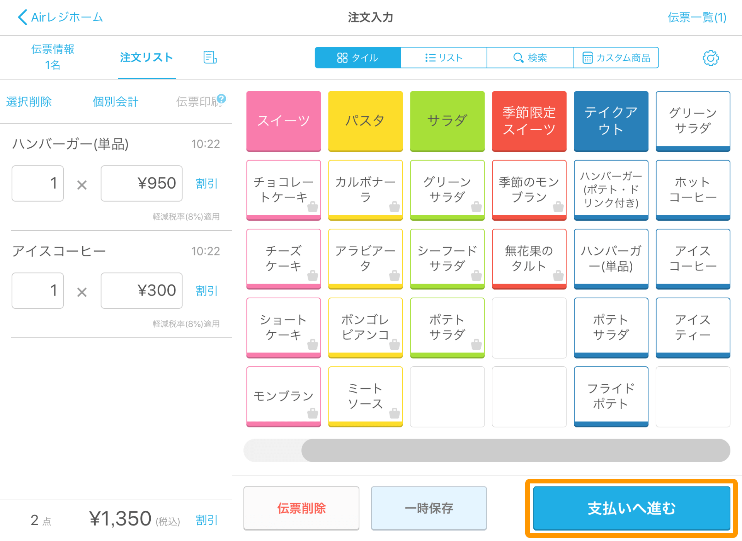Expand the 季節限定スイーツ category tile
Viewport: 742px width, 541px height.
click(x=529, y=121)
